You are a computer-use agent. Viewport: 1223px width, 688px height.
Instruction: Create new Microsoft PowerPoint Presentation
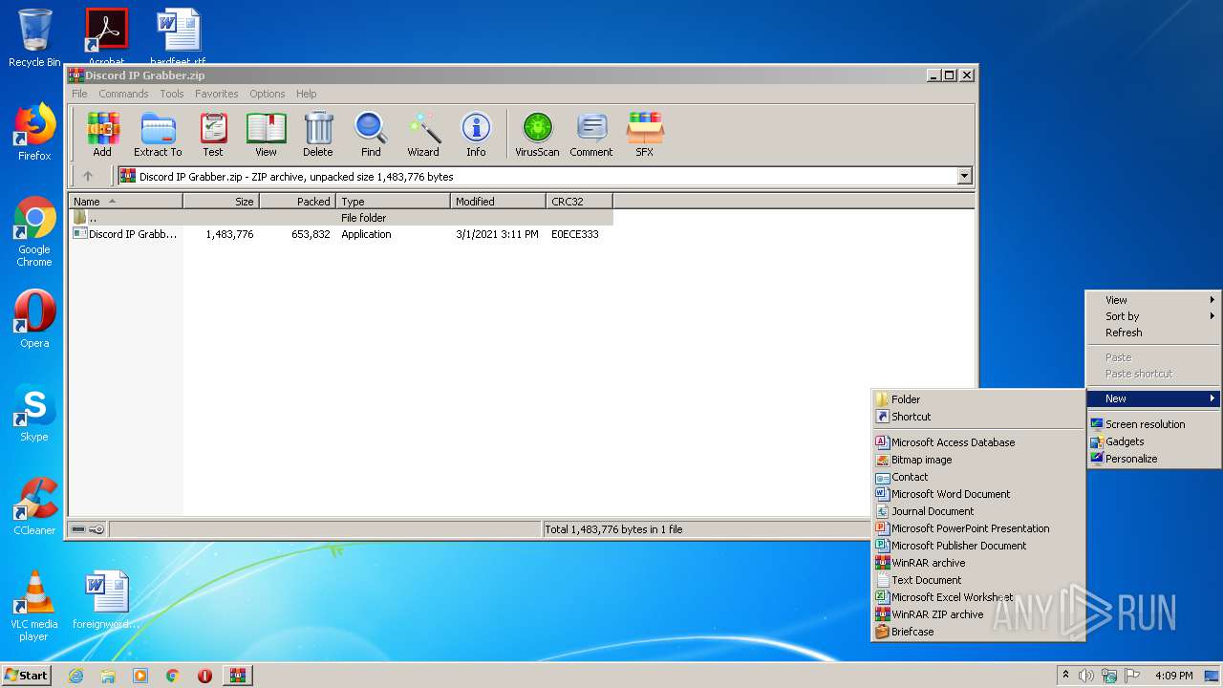978,528
